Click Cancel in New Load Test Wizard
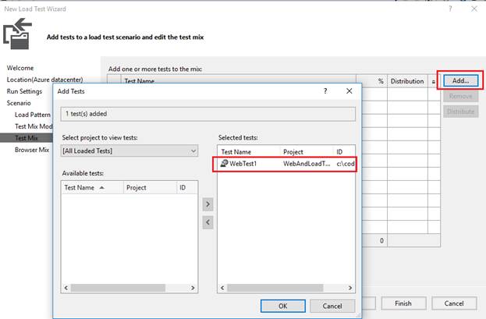Image resolution: width=486 pixels, height=319 pixels. click(x=454, y=303)
